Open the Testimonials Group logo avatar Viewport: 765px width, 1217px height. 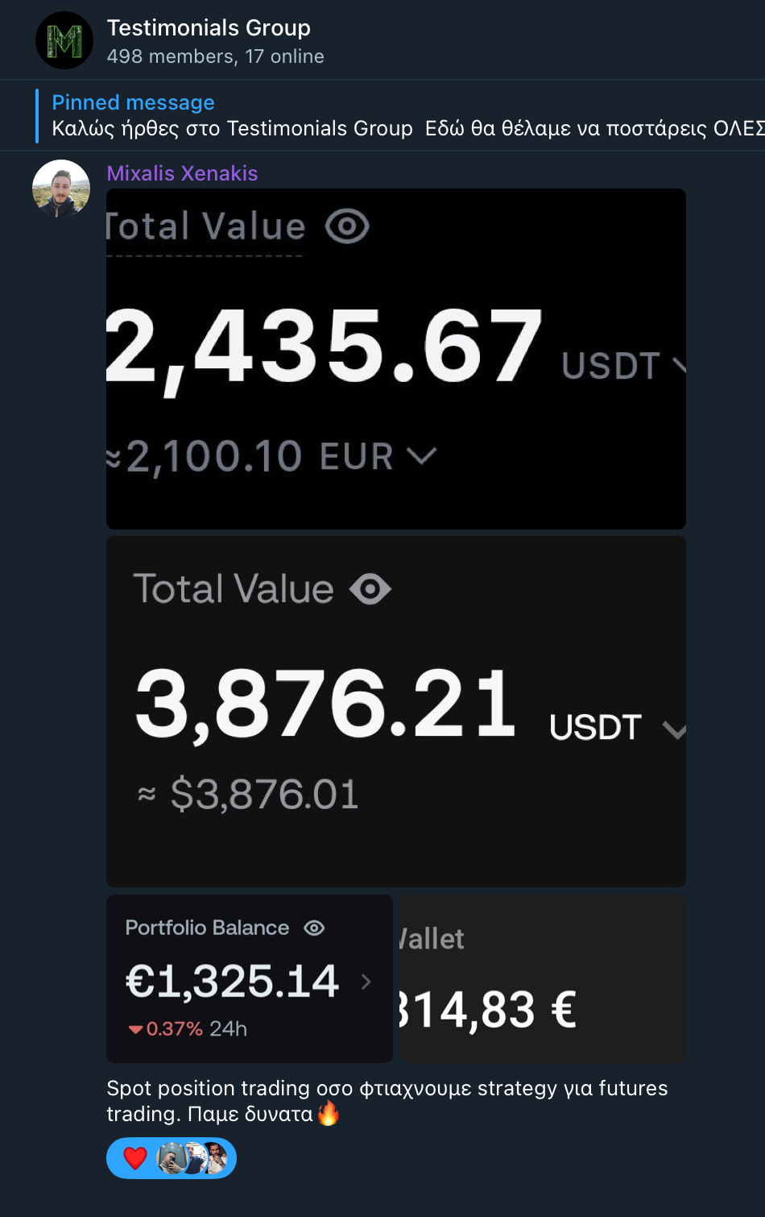point(64,40)
